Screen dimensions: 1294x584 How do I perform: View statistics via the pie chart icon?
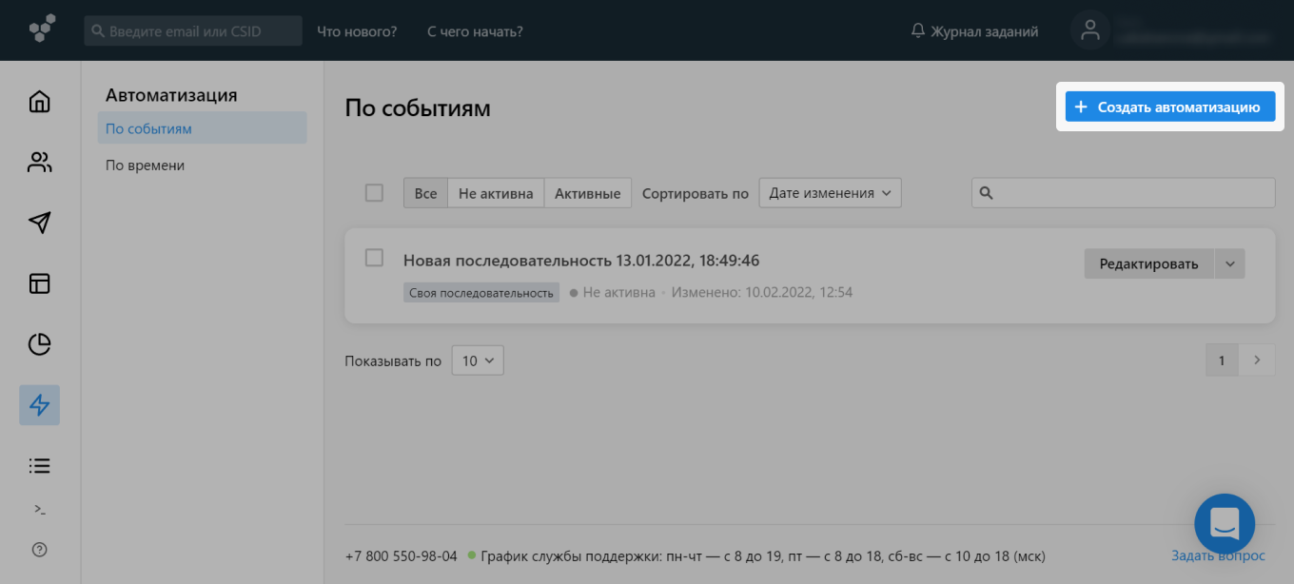(x=39, y=344)
